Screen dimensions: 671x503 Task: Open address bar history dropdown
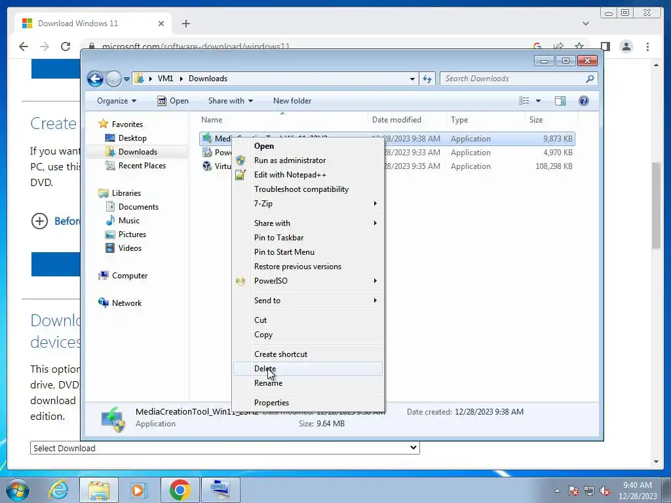pyautogui.click(x=412, y=79)
